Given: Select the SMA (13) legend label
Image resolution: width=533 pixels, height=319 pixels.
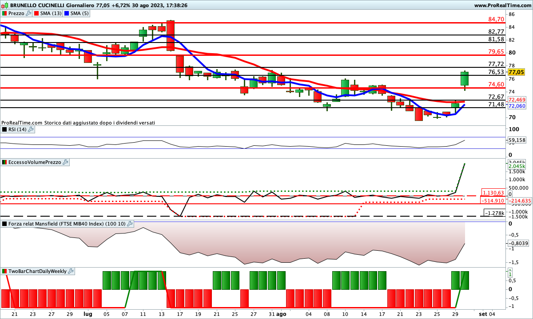Looking at the screenshot, I should [51, 13].
